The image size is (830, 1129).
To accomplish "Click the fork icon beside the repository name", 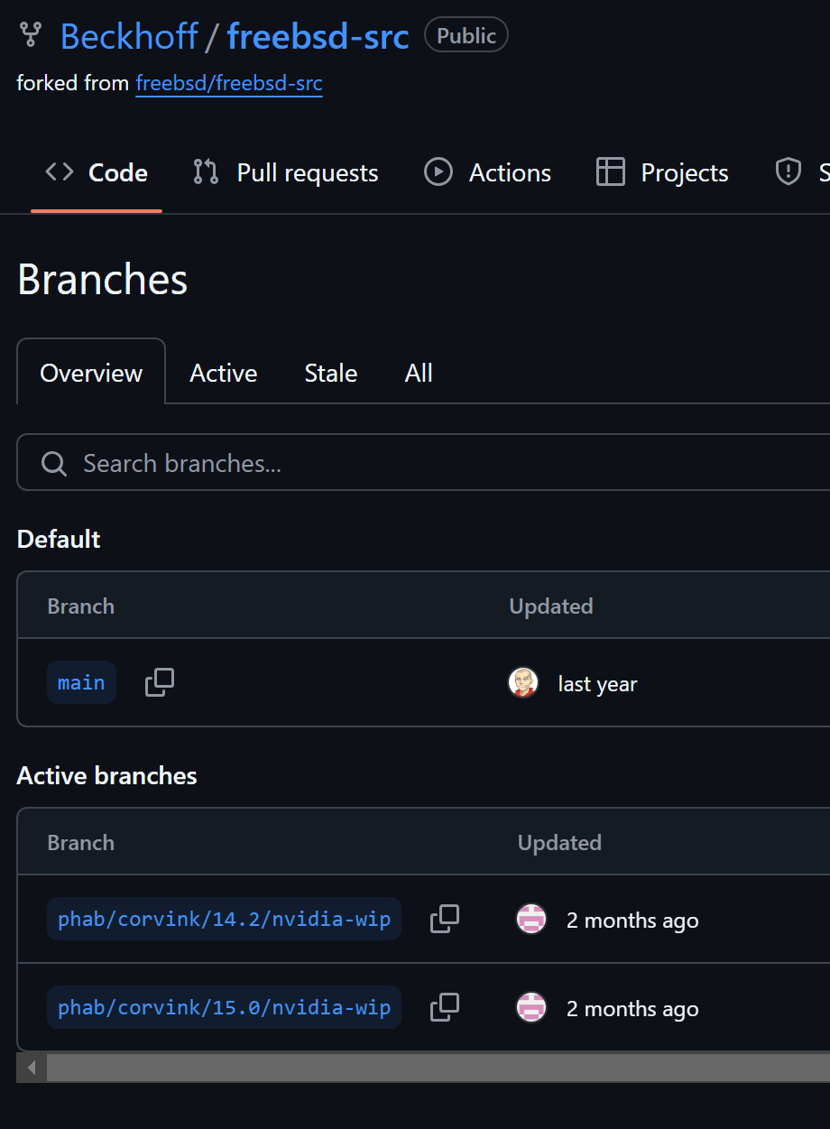I will tap(31, 36).
